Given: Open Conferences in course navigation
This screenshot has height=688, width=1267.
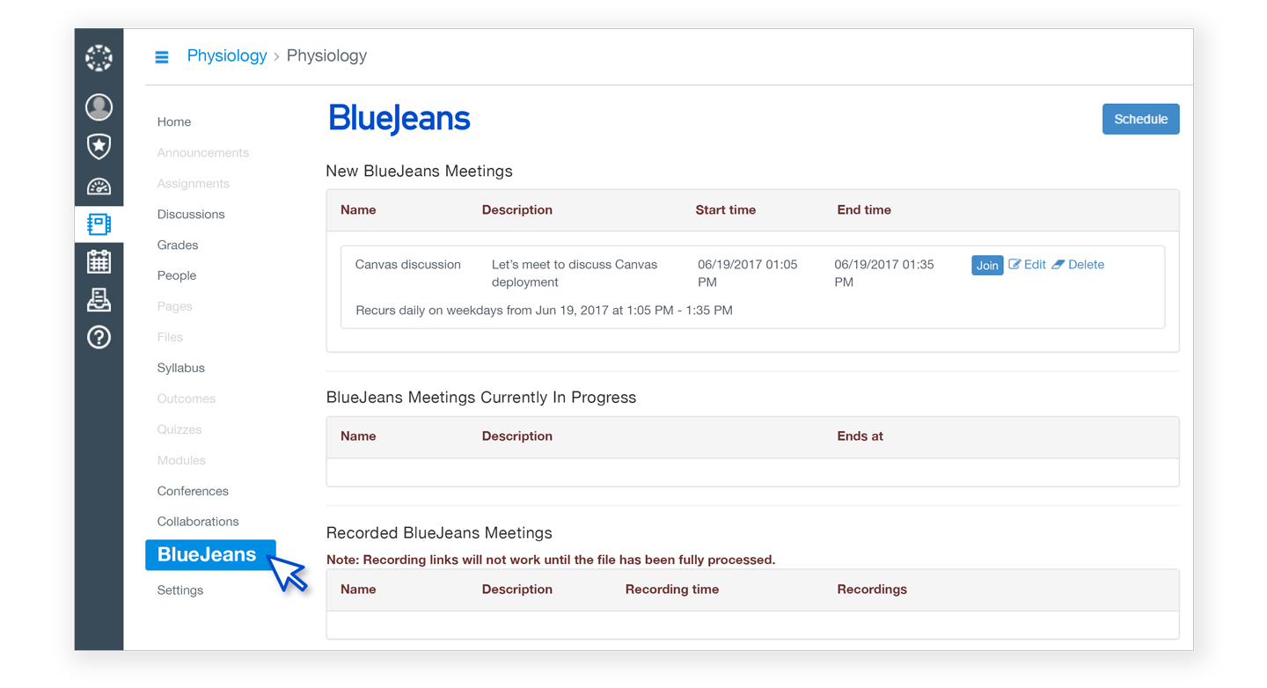Looking at the screenshot, I should [193, 491].
